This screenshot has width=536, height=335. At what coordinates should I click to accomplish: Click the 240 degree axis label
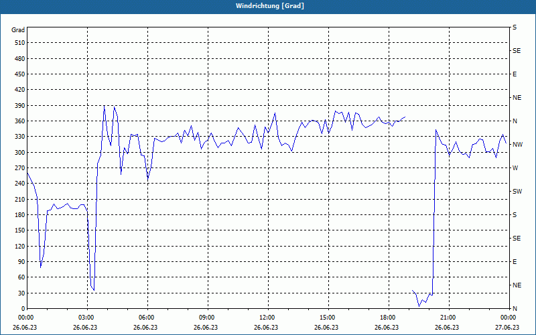click(x=19, y=184)
